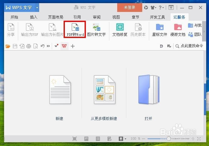The image size is (209, 146).
Task: Click the outline view icon in status bar
Action: coord(98,139)
